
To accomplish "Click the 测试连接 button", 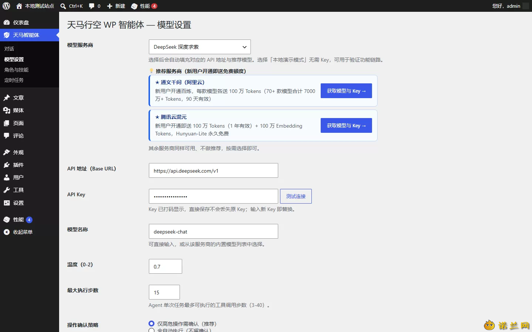I will [296, 196].
